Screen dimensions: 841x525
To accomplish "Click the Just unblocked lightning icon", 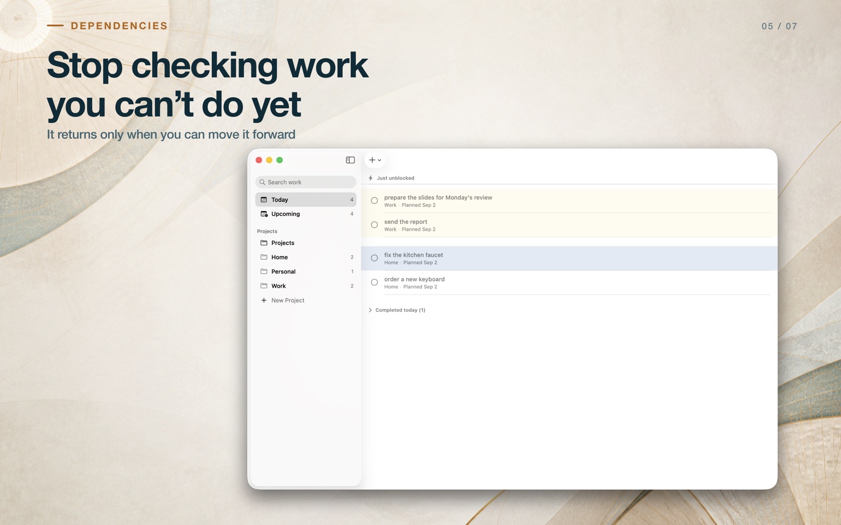I will click(x=371, y=178).
